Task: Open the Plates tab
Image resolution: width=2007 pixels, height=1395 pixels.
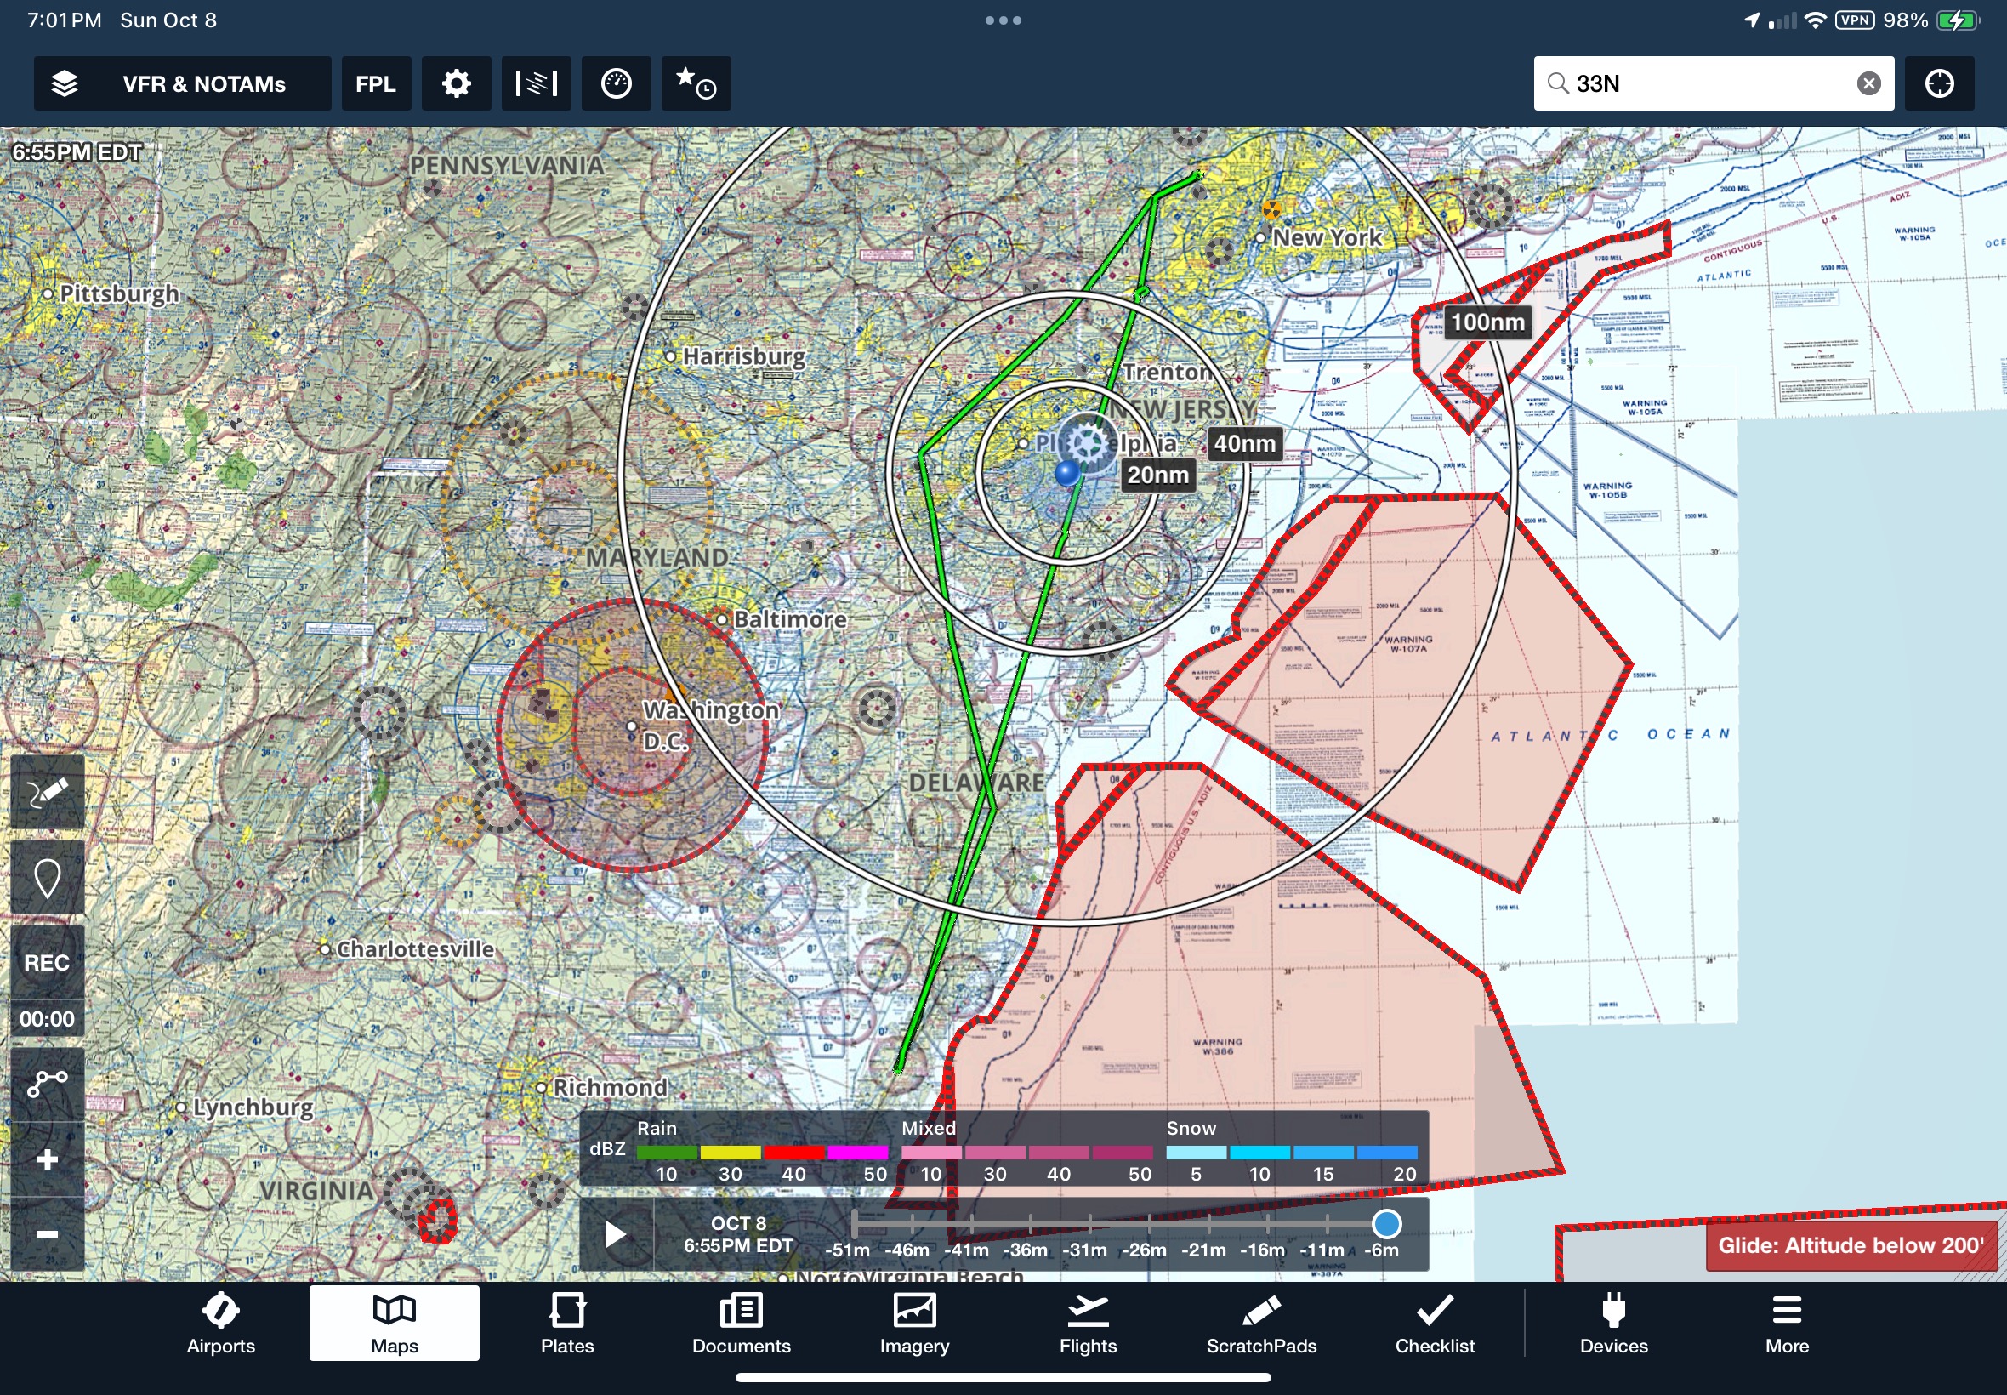Action: tap(567, 1324)
